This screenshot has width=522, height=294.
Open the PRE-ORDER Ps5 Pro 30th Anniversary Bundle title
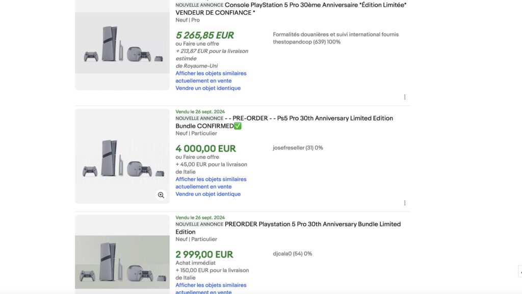click(x=284, y=122)
